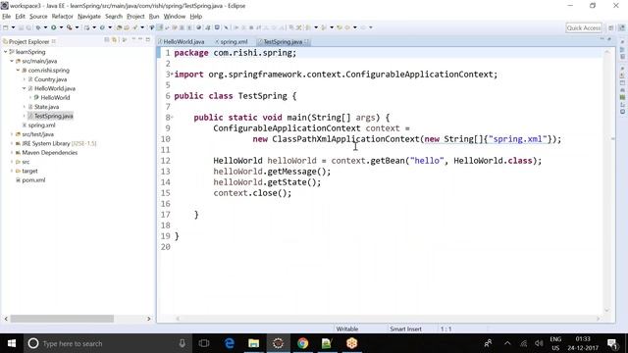The height and width of the screenshot is (353, 628).
Task: Select TestSpring.java in Project Explorer
Action: coord(53,116)
